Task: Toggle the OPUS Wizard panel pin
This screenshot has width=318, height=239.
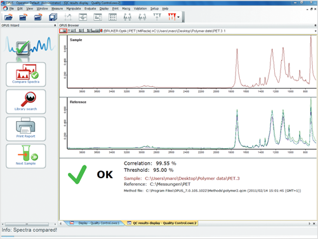Action: 55,25
